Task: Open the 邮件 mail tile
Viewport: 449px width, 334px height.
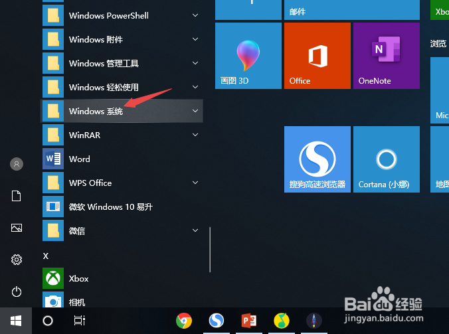Action: [x=352, y=10]
